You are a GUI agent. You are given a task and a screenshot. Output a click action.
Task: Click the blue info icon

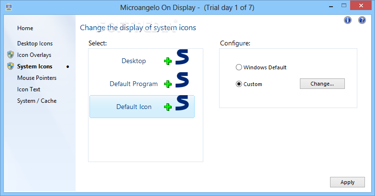pos(348,20)
